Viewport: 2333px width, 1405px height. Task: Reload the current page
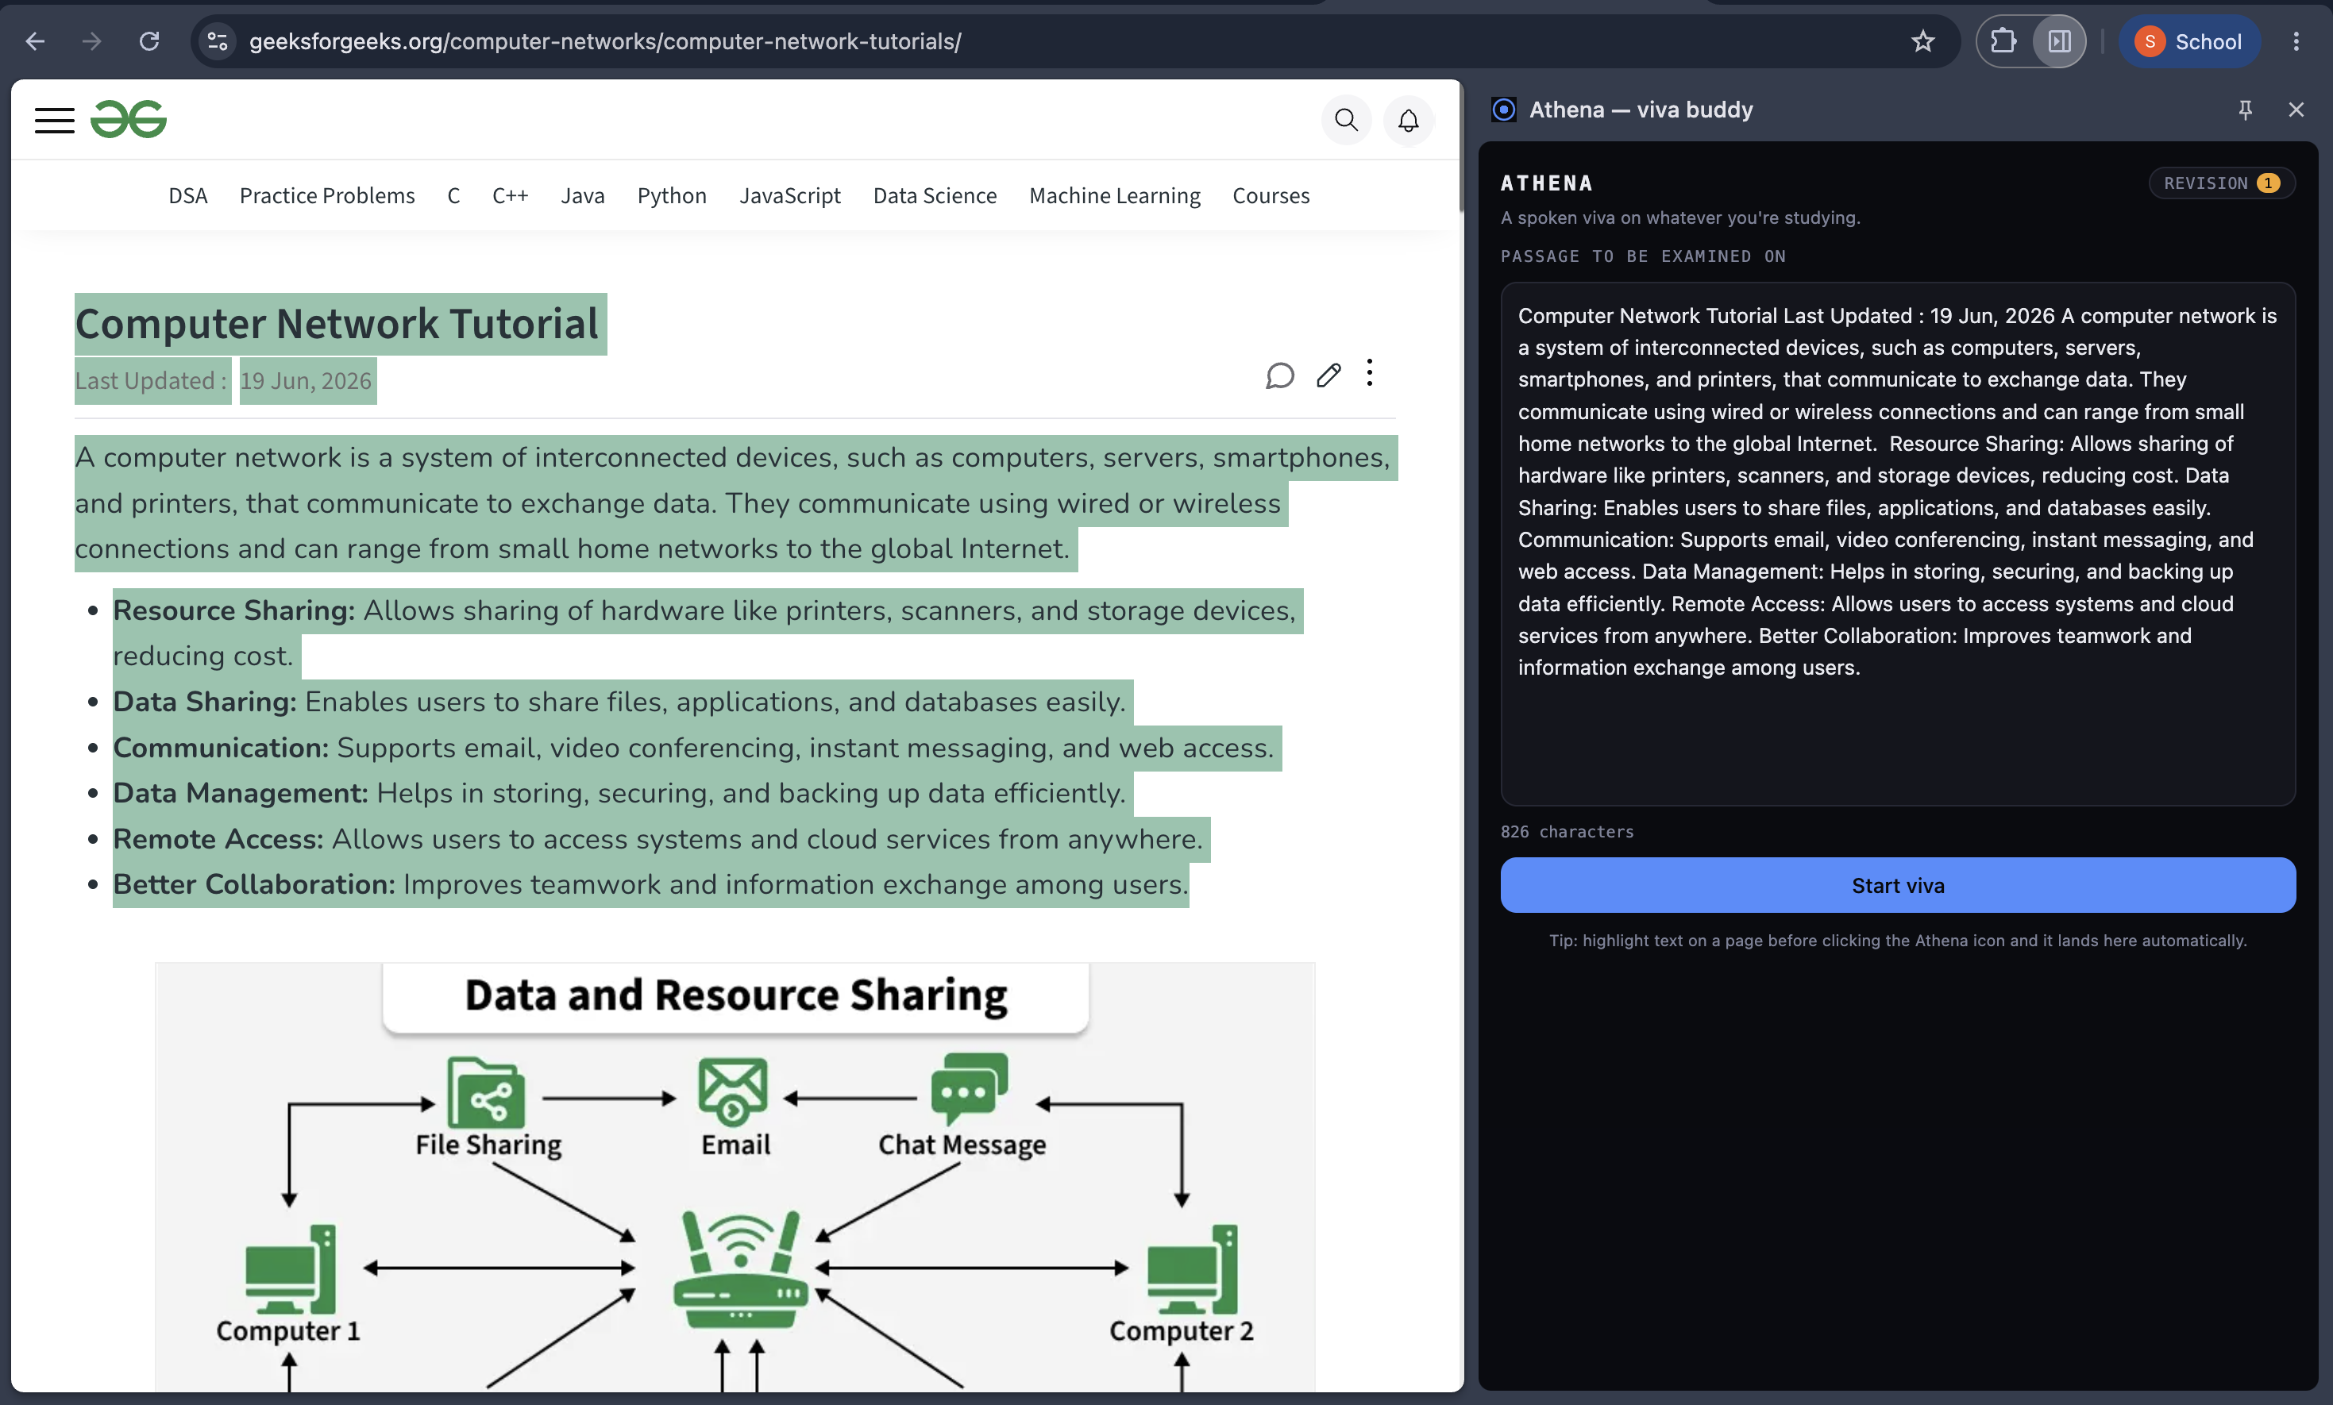click(x=148, y=41)
